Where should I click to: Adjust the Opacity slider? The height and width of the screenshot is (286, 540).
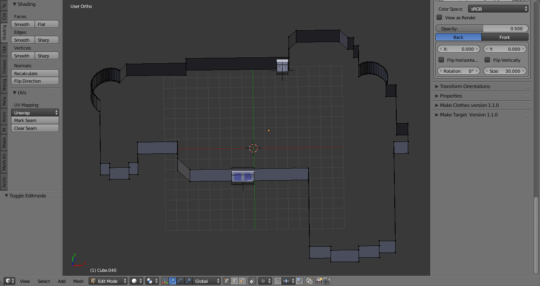[x=481, y=28]
